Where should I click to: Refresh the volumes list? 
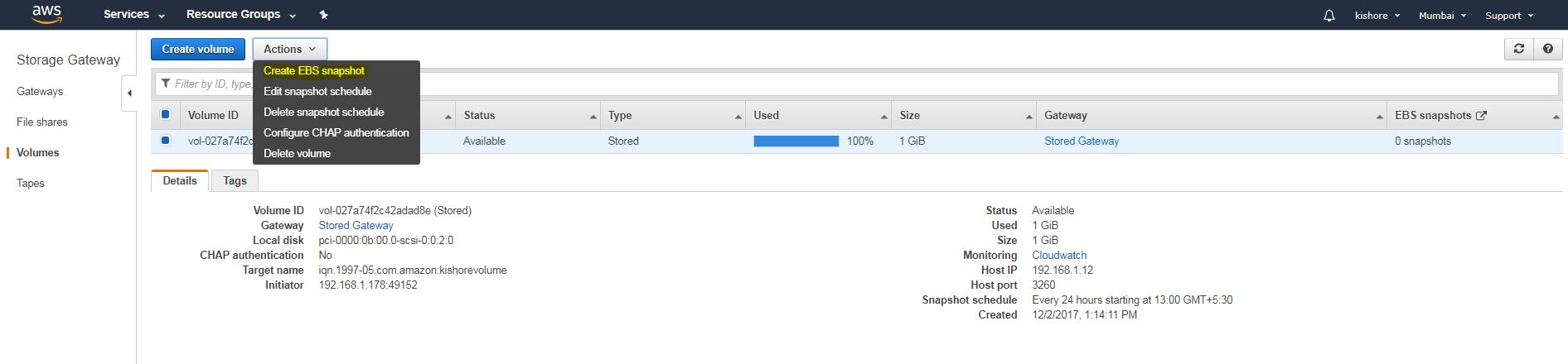click(x=1518, y=49)
